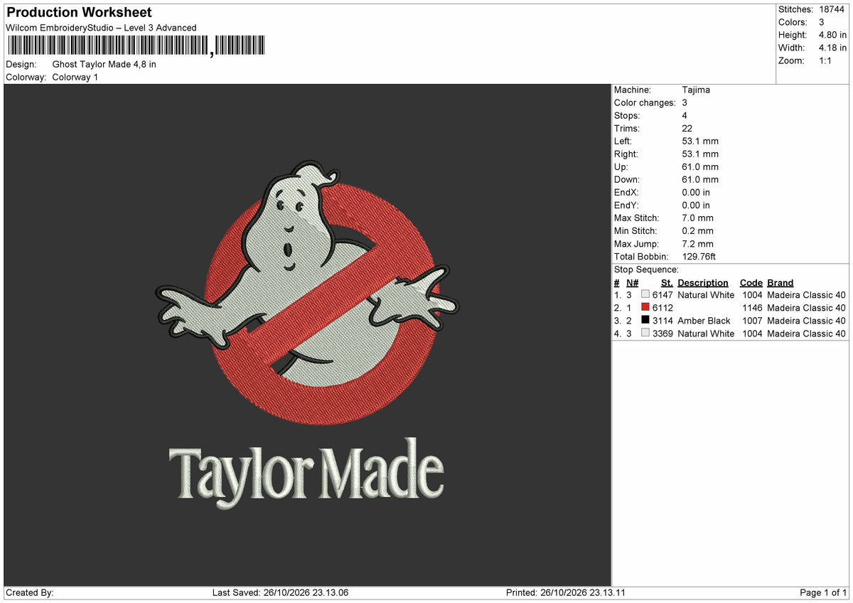The width and height of the screenshot is (853, 603).
Task: Click 'Wilcom EmbroideryStudio – Level 3 Advanced' text
Action: tap(101, 28)
